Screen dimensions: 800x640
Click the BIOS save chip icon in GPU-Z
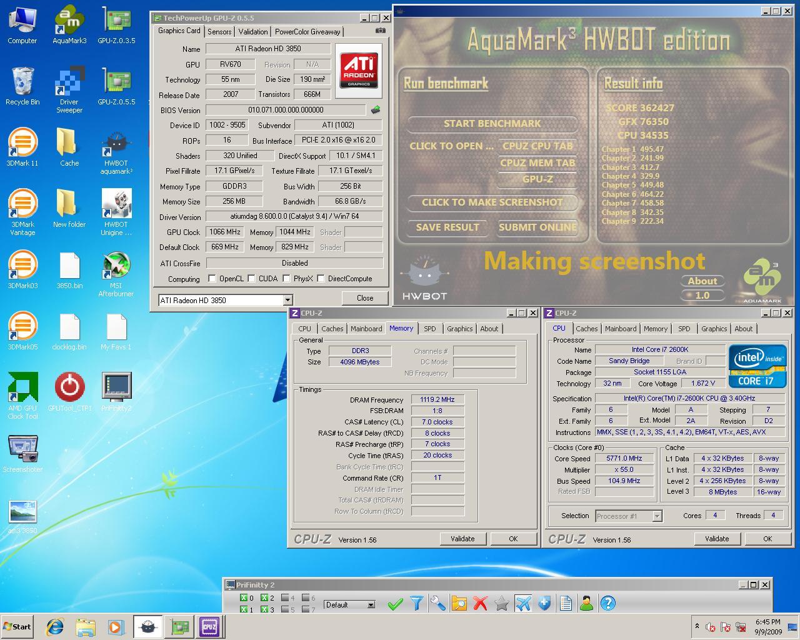376,110
